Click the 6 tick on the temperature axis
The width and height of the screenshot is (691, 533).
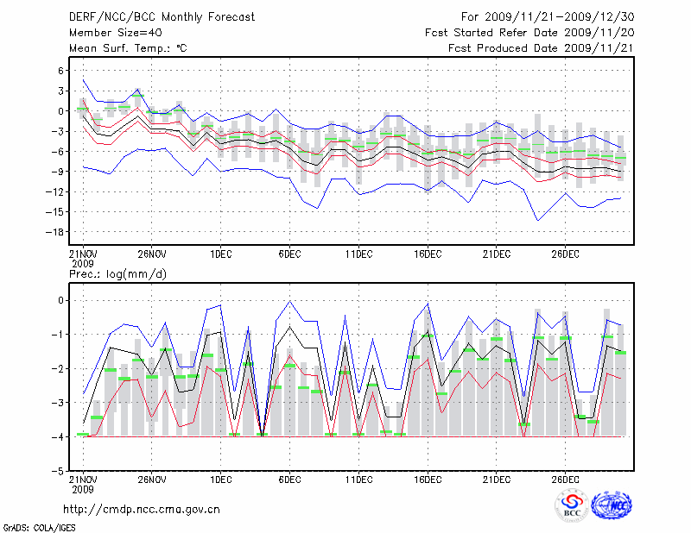click(x=62, y=70)
